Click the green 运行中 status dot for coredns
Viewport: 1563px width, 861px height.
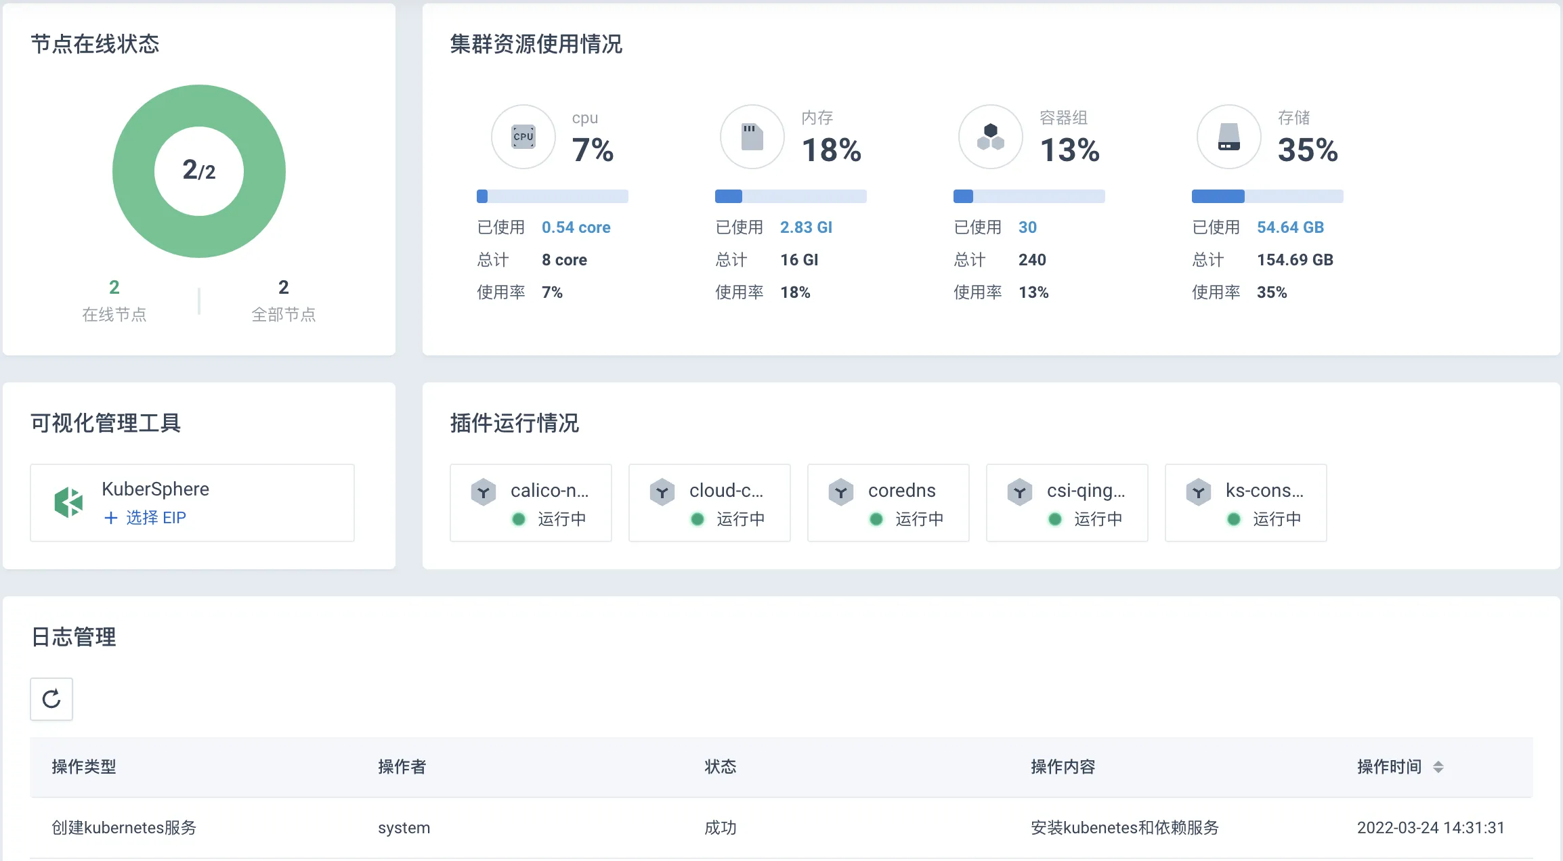point(876,519)
